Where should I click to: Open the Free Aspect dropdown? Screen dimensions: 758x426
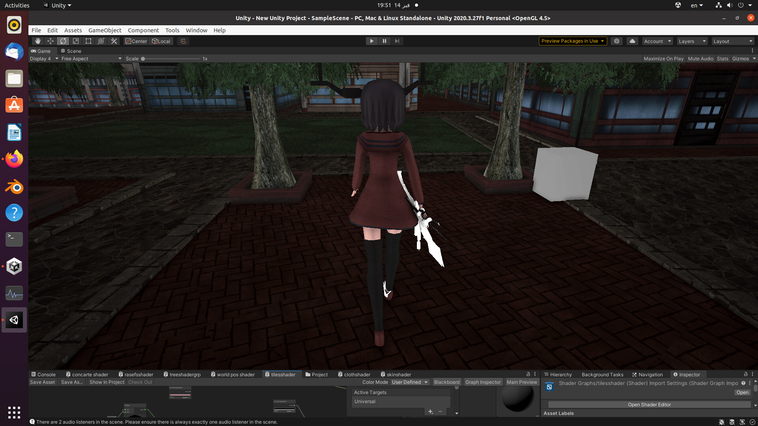click(91, 58)
